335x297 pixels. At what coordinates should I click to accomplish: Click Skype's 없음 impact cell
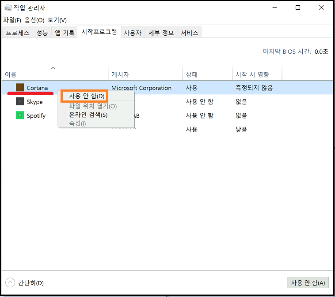241,102
